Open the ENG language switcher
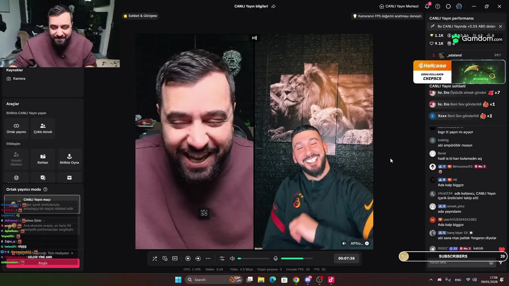The image size is (509, 286). (x=458, y=280)
